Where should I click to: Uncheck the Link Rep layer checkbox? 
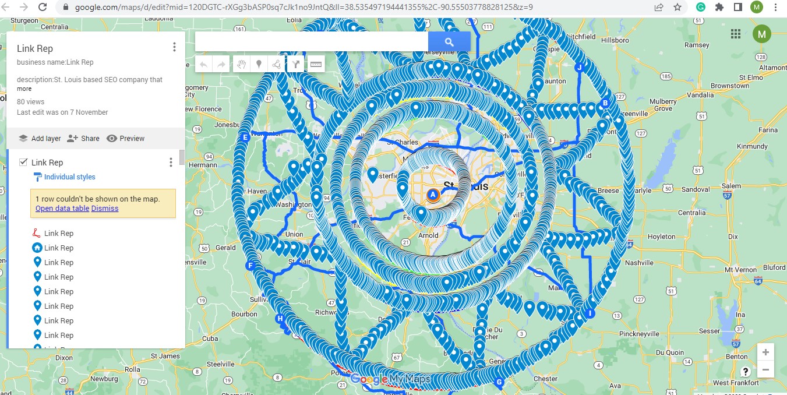tap(24, 163)
